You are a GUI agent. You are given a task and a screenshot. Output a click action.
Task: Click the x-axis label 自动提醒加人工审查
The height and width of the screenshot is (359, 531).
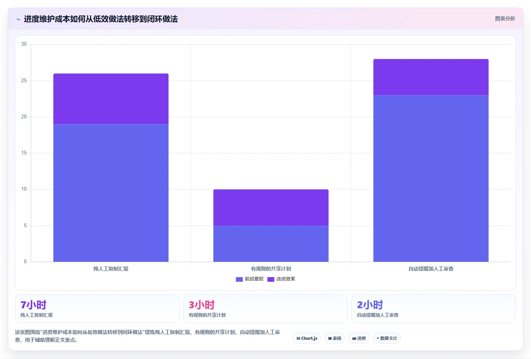point(431,269)
